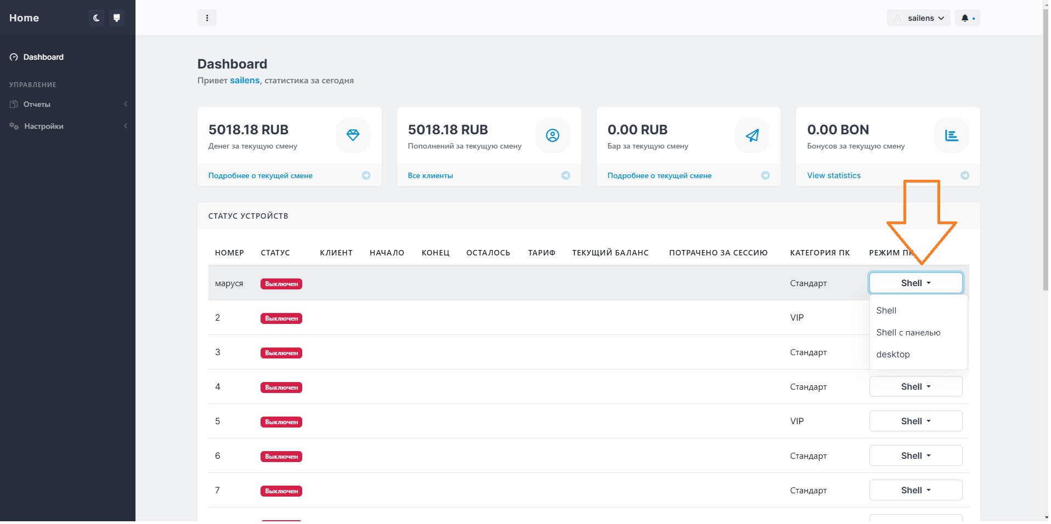Click the diamond icon on money card
The height and width of the screenshot is (524, 1051).
pyautogui.click(x=353, y=135)
